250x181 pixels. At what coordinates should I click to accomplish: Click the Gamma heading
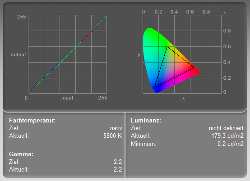click(x=21, y=154)
